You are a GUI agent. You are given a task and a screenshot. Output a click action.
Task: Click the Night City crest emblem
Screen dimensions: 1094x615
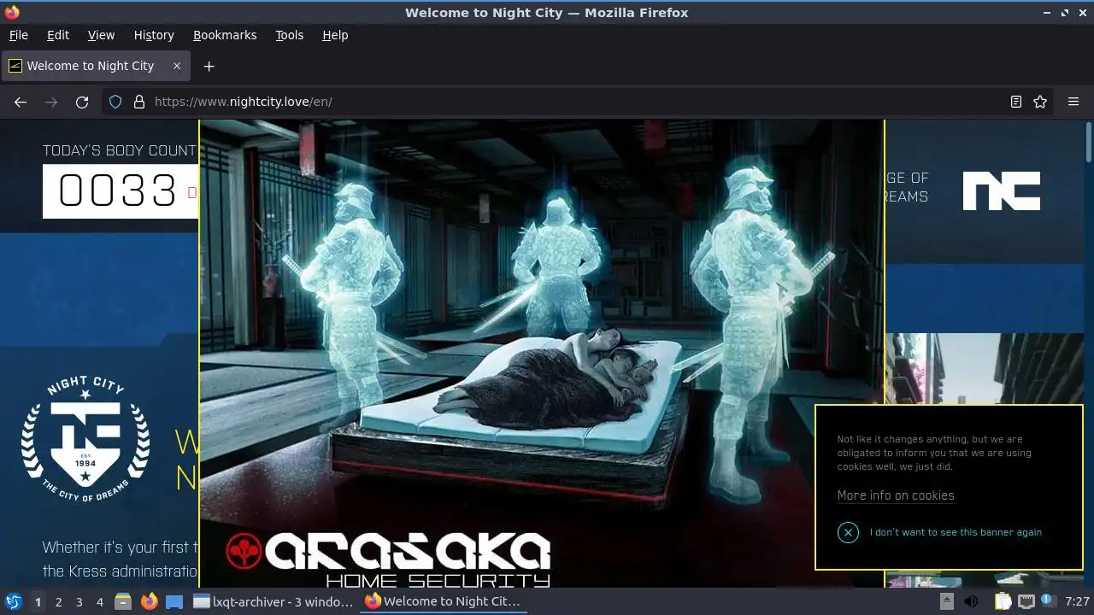point(85,439)
